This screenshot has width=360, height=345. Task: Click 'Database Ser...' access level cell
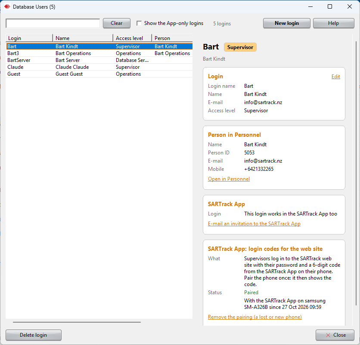pos(132,60)
